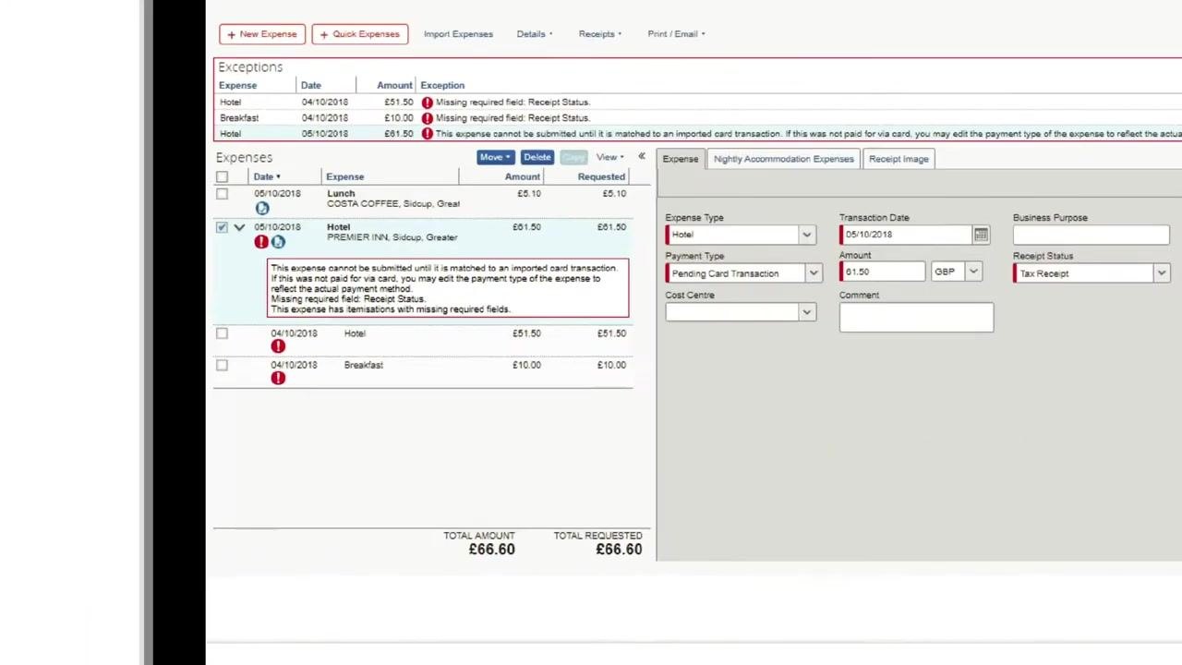
Task: Click the red exception icon on the 04/10/2018 Hotel expense row
Action: tap(278, 346)
